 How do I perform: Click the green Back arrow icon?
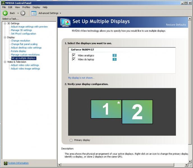click(5, 13)
